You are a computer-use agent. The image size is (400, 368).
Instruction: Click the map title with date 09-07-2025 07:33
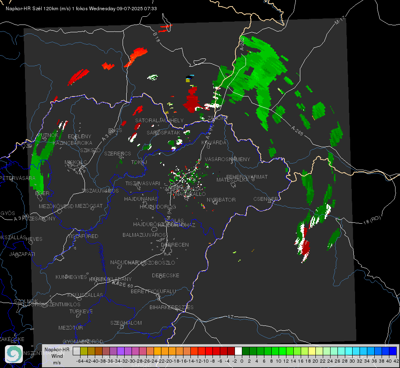[81, 9]
